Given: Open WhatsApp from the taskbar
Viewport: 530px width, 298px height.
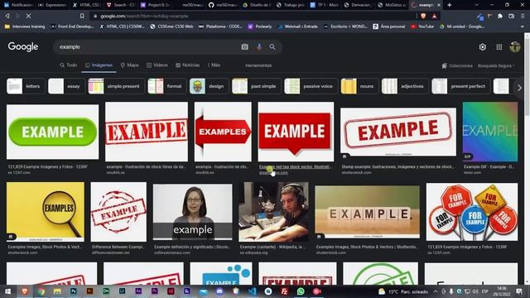Looking at the screenshot, I should pyautogui.click(x=301, y=291).
